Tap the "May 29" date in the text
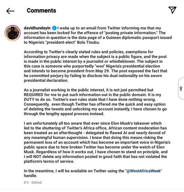Image resolution: width=184 pixels, height=192 pixels. 103,71
